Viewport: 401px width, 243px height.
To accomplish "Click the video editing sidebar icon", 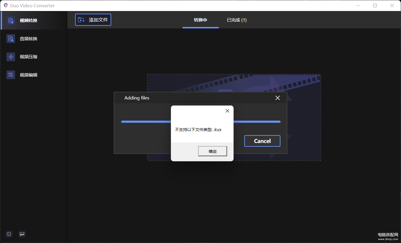I will [11, 75].
